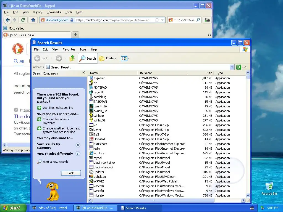Select the TASKMAN file row
Image resolution: width=283 pixels, height=212 pixels.
click(x=167, y=102)
